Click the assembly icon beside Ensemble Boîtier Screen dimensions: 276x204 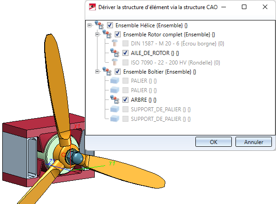click(x=107, y=71)
